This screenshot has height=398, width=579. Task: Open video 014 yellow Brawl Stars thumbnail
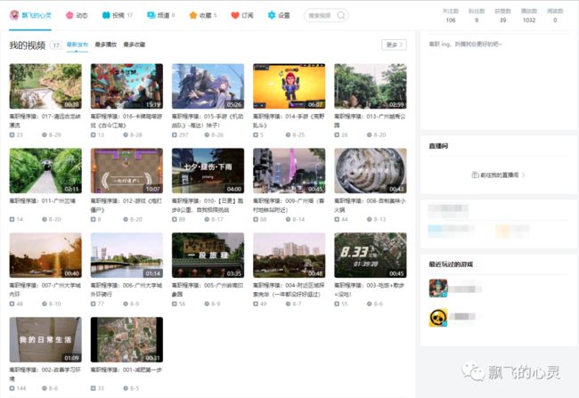click(x=289, y=86)
